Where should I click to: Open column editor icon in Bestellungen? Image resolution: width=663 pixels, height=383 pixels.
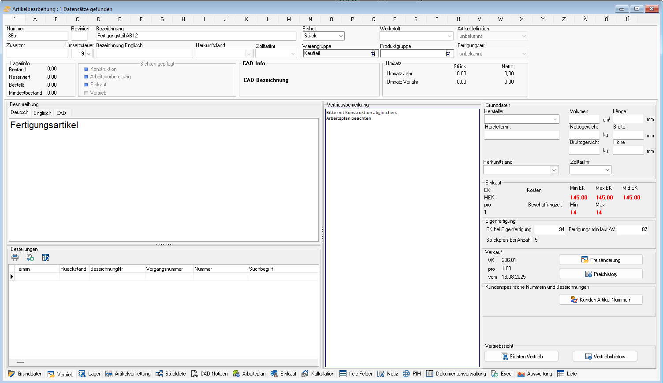point(45,258)
